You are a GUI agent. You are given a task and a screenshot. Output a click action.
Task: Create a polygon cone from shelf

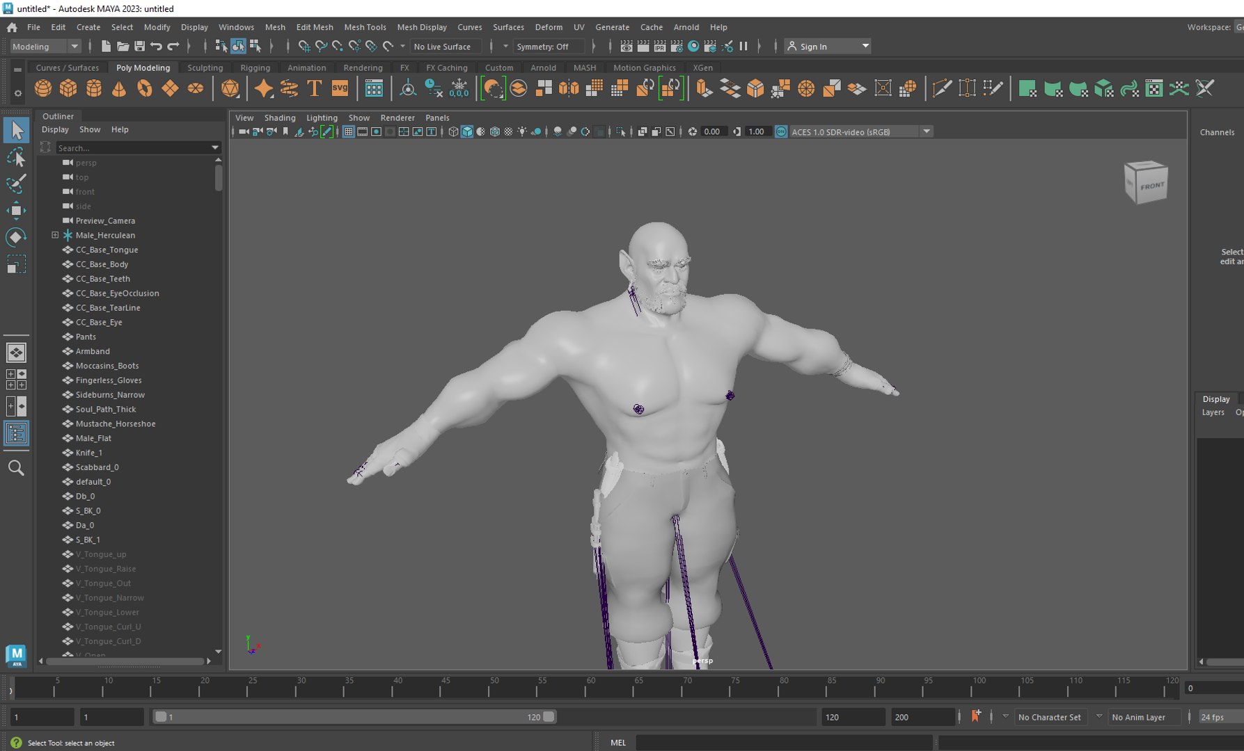pyautogui.click(x=119, y=88)
